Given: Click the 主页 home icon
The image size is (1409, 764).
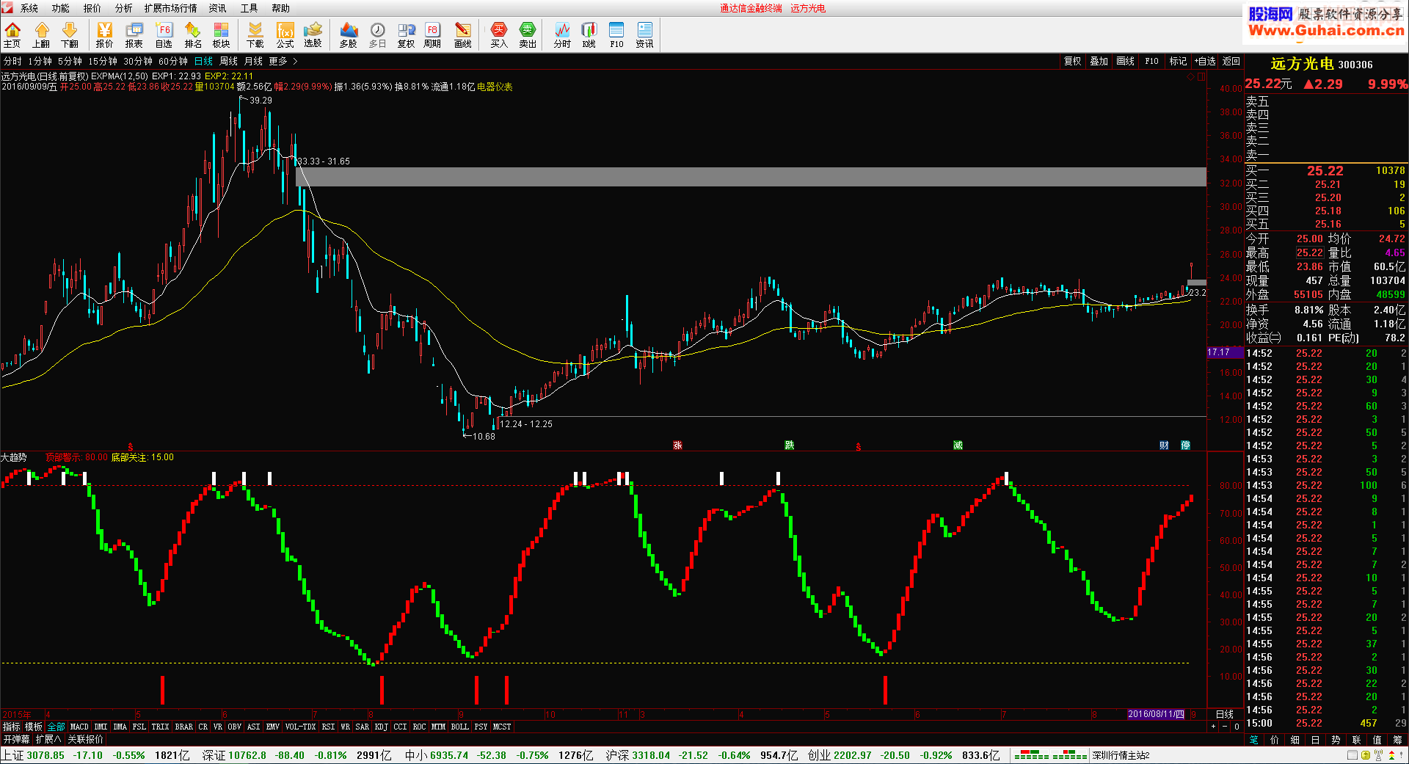Looking at the screenshot, I should point(12,34).
